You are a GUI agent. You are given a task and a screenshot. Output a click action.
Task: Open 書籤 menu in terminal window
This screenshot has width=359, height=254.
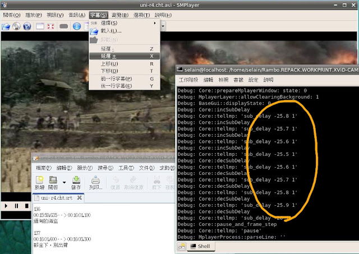tap(238, 80)
